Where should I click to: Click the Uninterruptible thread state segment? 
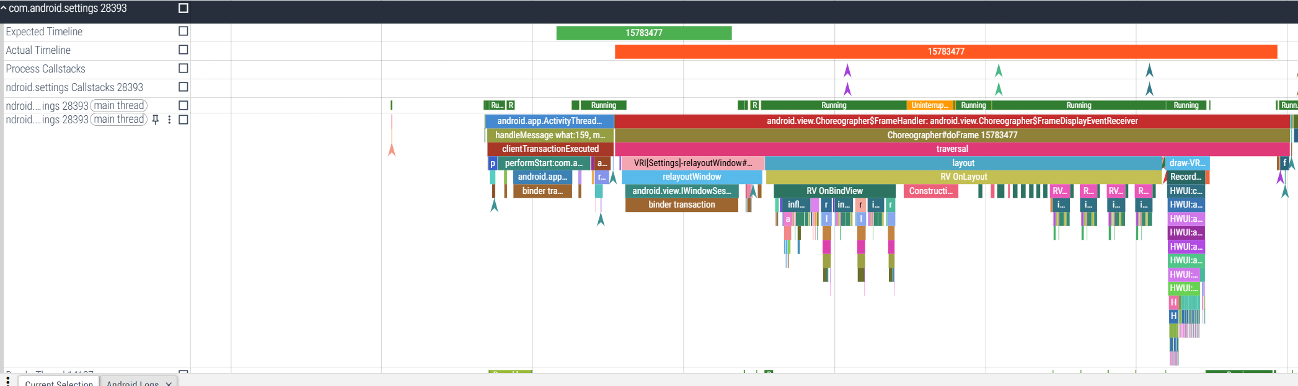pos(930,105)
